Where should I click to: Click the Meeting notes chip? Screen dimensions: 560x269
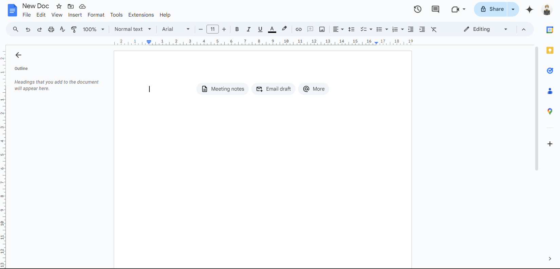pos(223,89)
